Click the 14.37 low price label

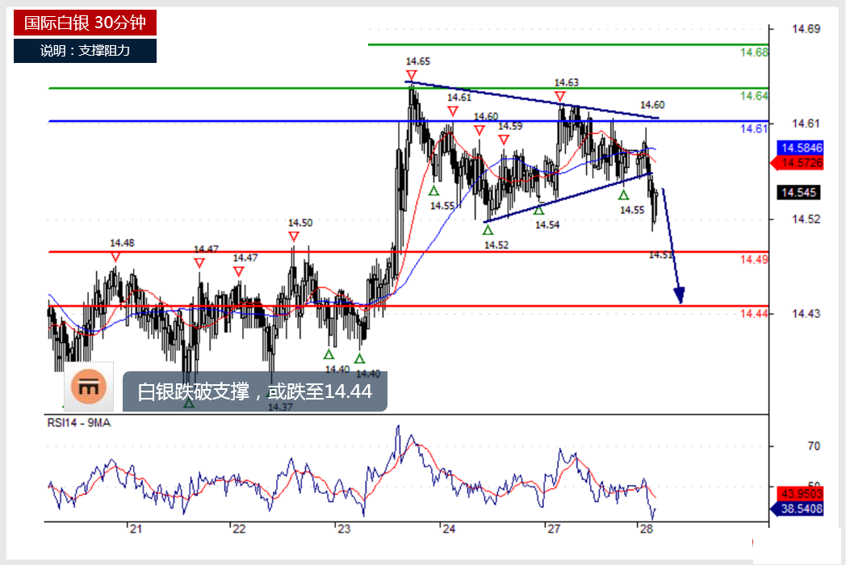280,408
